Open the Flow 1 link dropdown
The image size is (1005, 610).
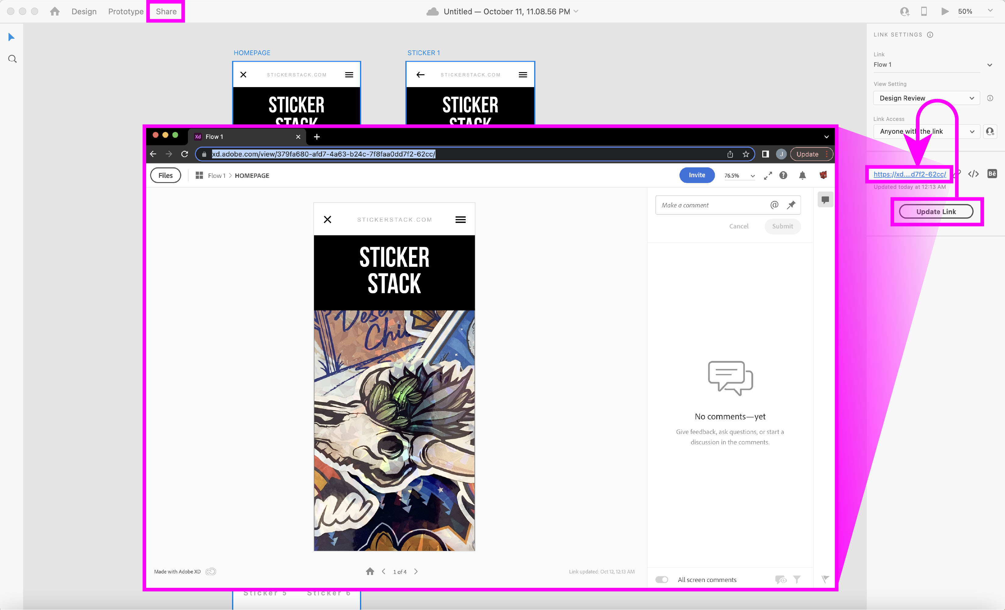[932, 65]
